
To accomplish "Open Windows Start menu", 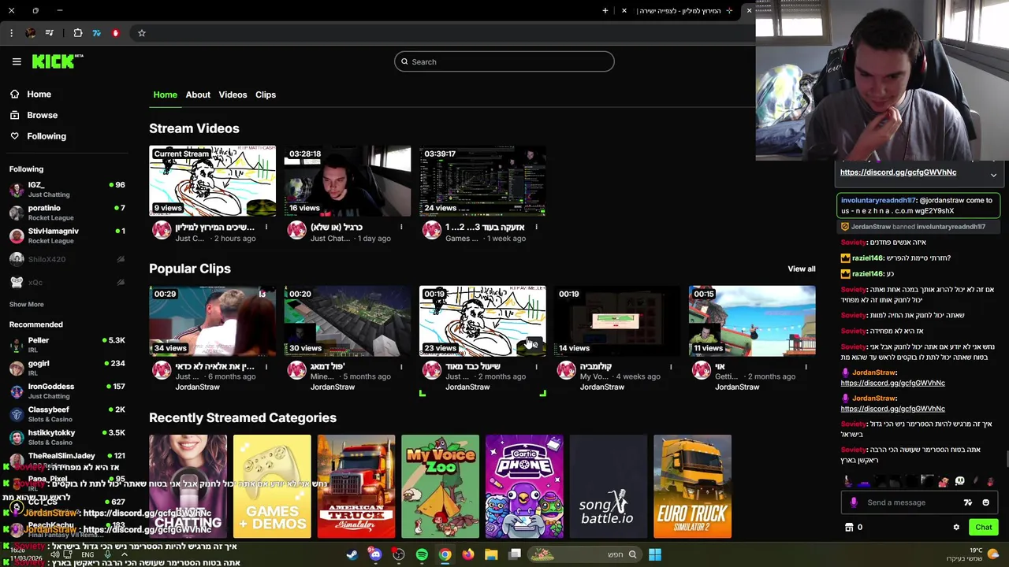I will pyautogui.click(x=655, y=554).
